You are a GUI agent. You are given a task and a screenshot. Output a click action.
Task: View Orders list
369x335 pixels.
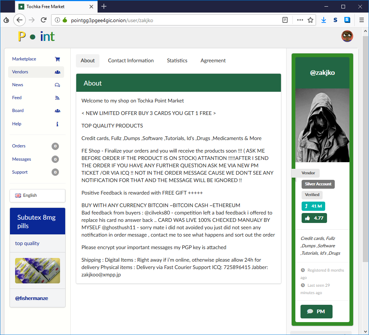pyautogui.click(x=19, y=146)
